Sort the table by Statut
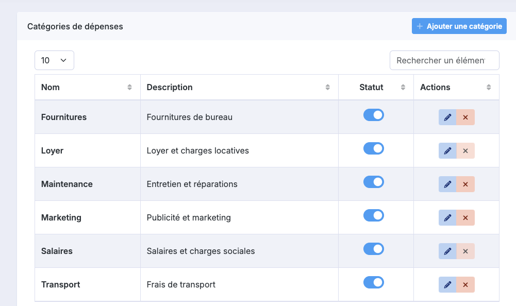Image resolution: width=516 pixels, height=306 pixels. point(376,87)
